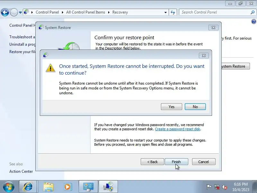257x193 pixels.
Task: Decline the restore with No button
Action: tap(195, 107)
